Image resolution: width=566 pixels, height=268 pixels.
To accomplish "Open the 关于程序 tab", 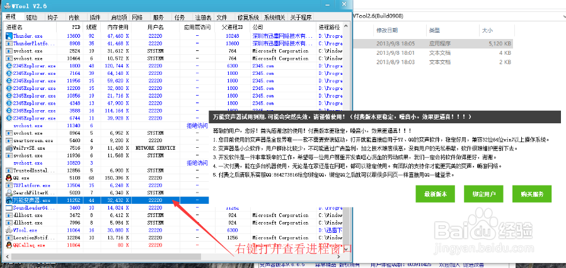I will tap(301, 17).
